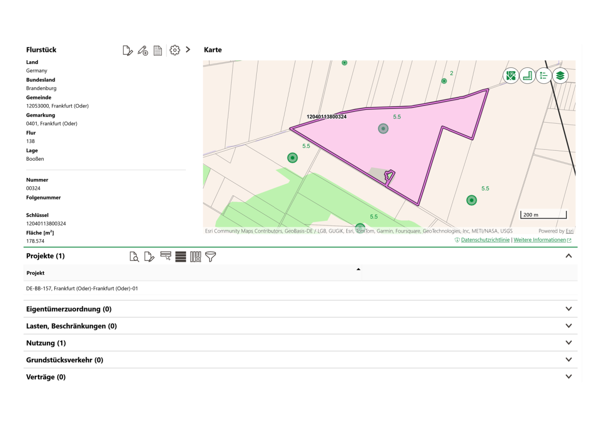Open the Projekte column settings icon
Image resolution: width=603 pixels, height=422 pixels.
coord(195,257)
